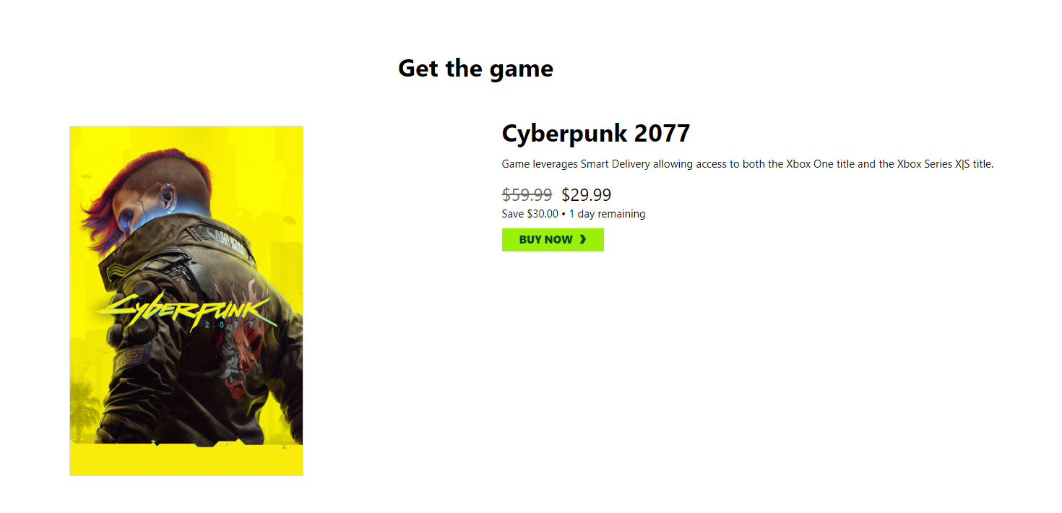
Task: Click the Cyberpunk 2077 title heading
Action: point(596,133)
